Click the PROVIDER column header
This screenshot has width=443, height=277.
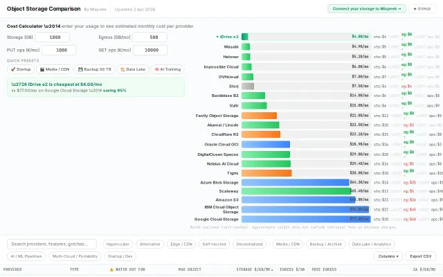(12, 269)
